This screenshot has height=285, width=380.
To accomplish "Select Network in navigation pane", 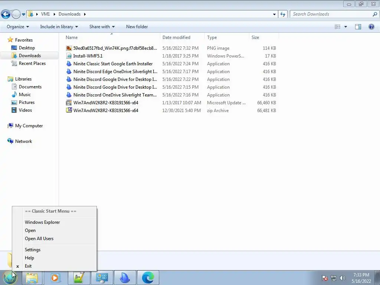I will coord(23,141).
